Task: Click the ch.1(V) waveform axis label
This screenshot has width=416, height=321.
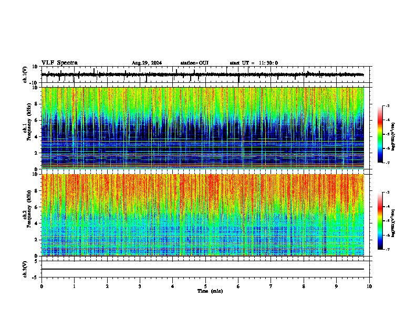Action: [25, 74]
